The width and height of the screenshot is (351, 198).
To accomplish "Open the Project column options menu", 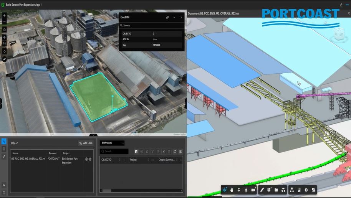I will click(153, 160).
